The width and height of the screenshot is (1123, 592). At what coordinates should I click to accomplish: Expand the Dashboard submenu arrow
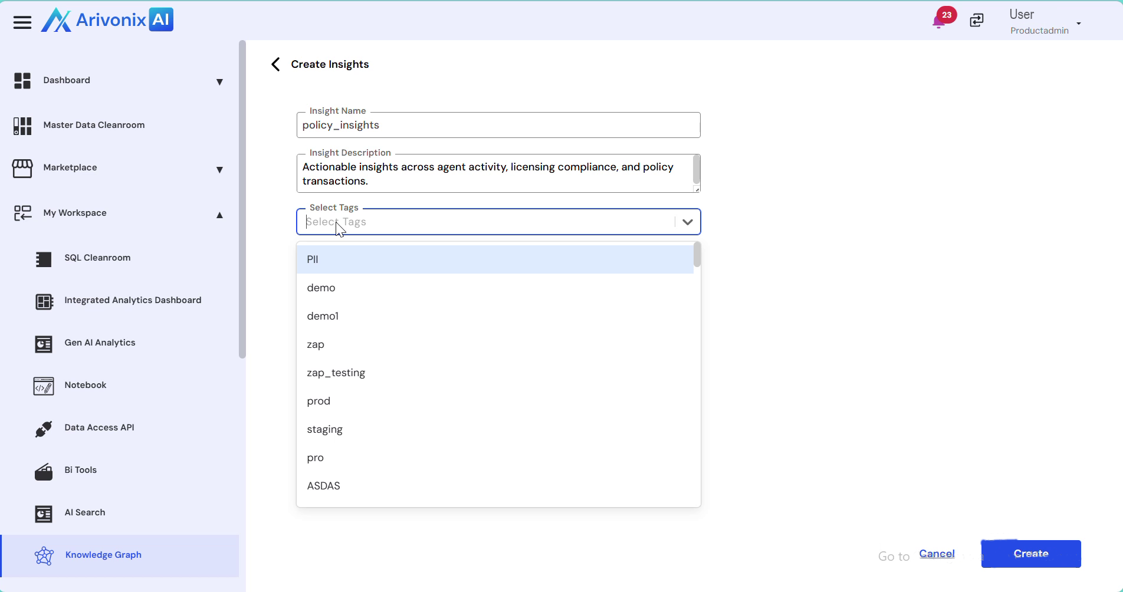(219, 82)
